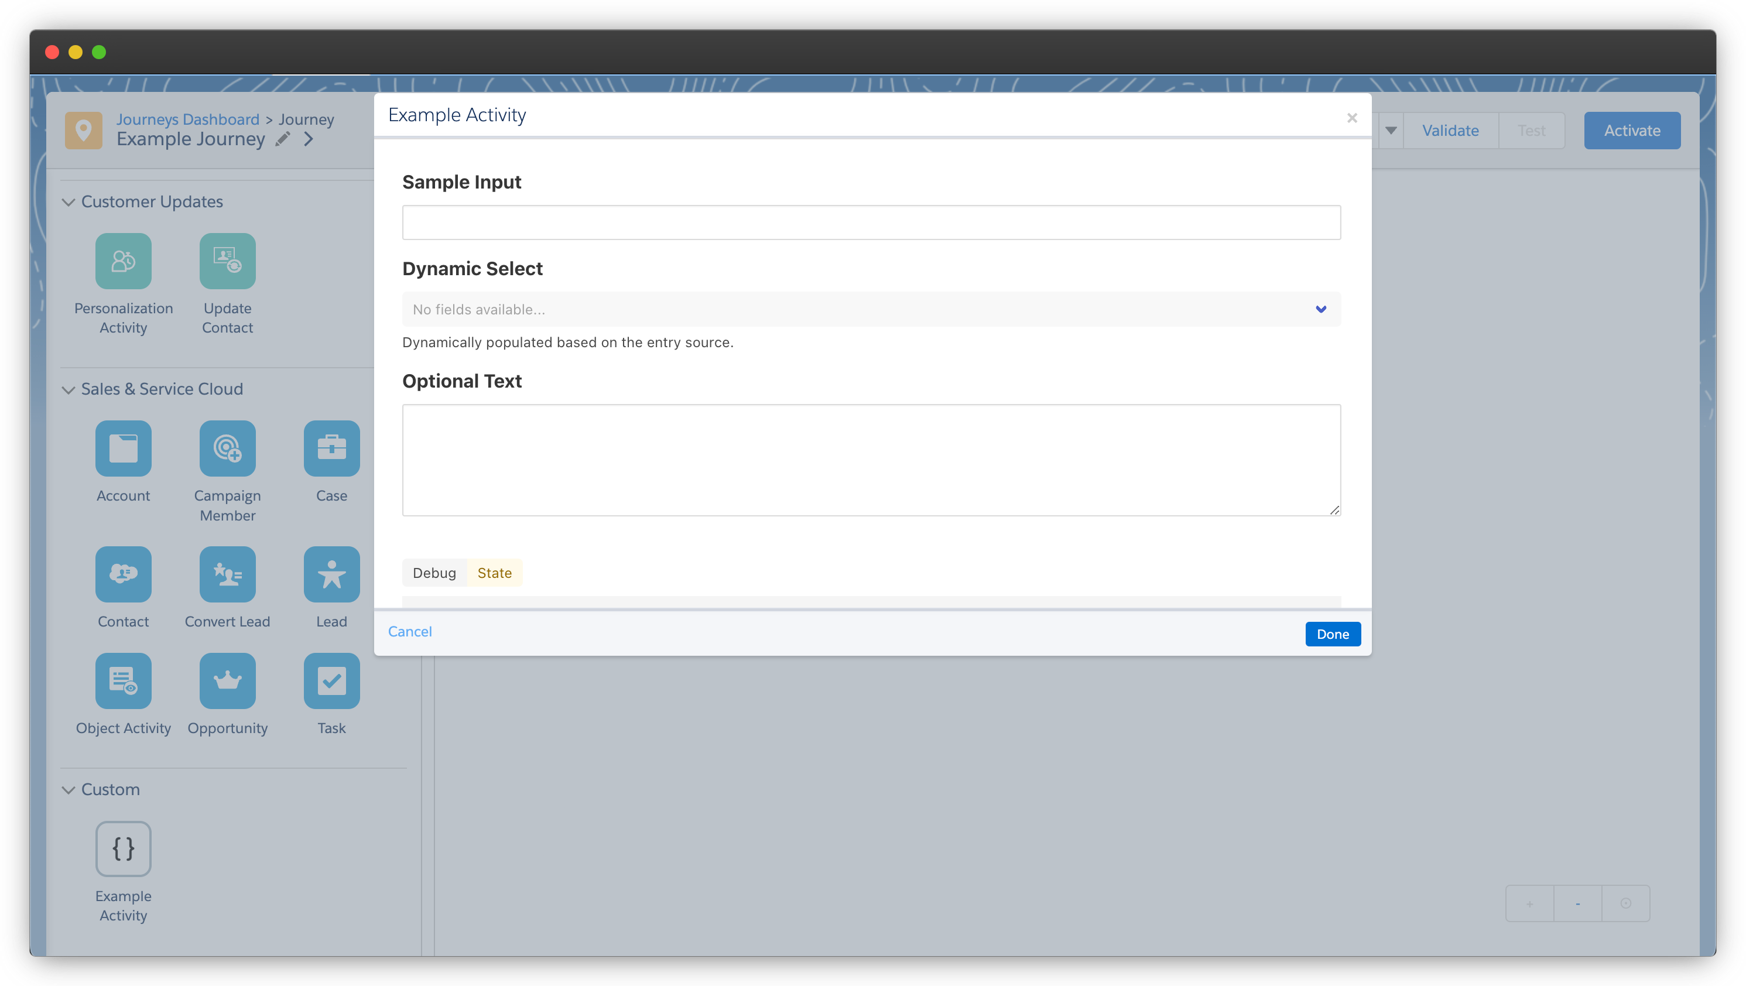Switch to the State tab

coord(494,573)
